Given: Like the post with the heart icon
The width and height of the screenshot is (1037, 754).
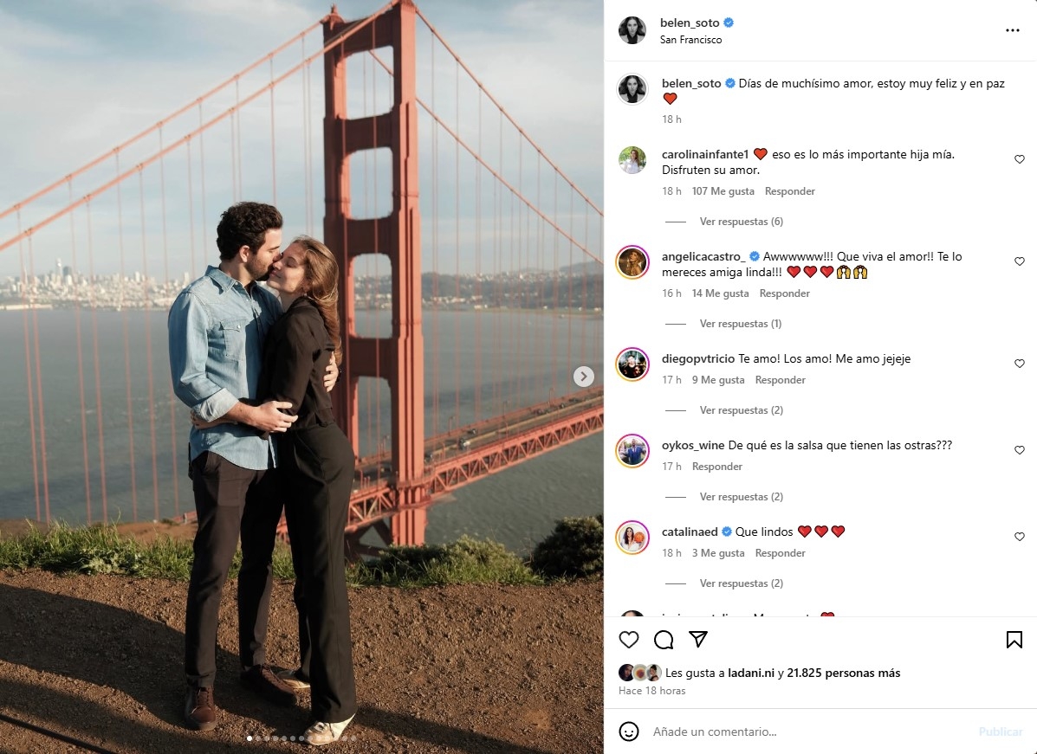Looking at the screenshot, I should tap(629, 639).
